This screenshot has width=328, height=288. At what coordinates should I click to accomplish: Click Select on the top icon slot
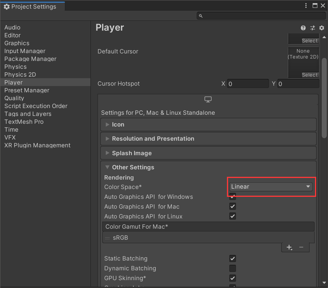(x=310, y=41)
